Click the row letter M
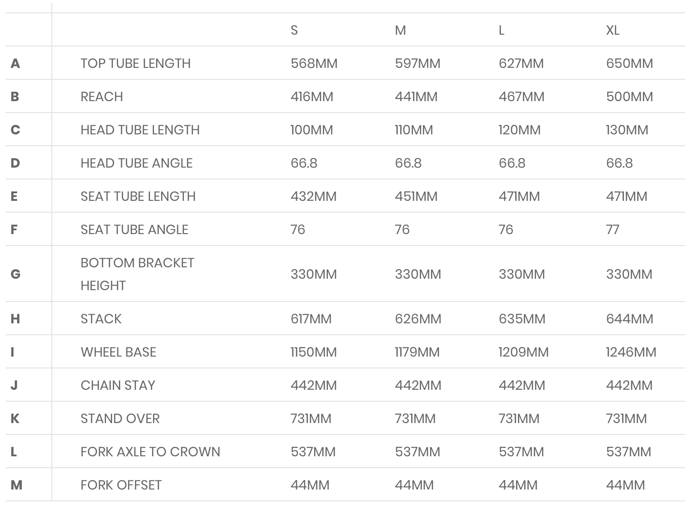 point(16,485)
